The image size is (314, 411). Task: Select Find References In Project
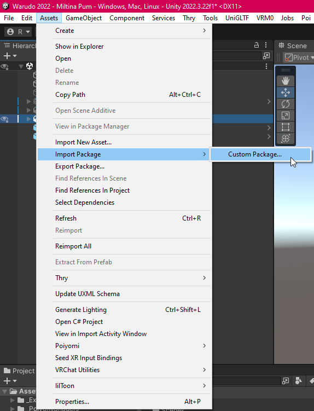(124, 190)
